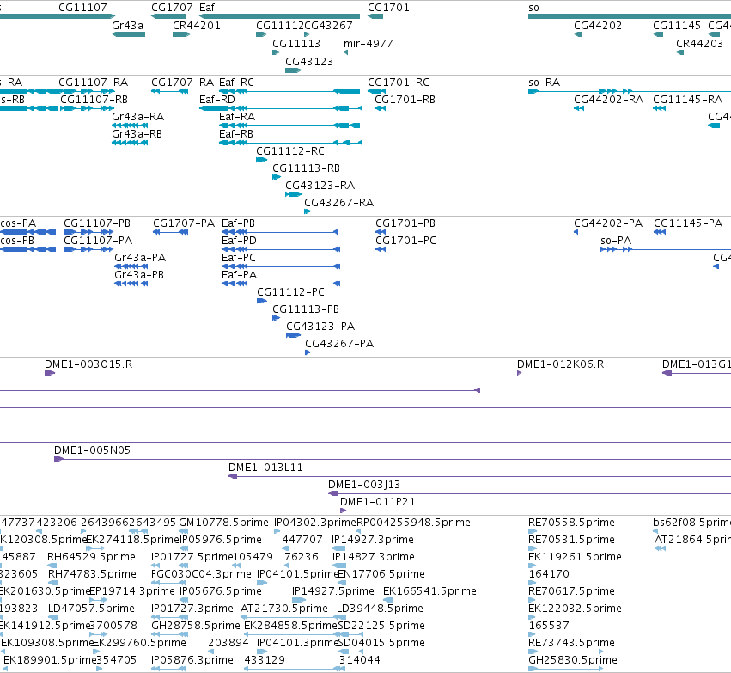Select transcript CG11107-RB
Image resolution: width=731 pixels, height=673 pixels.
[x=94, y=100]
